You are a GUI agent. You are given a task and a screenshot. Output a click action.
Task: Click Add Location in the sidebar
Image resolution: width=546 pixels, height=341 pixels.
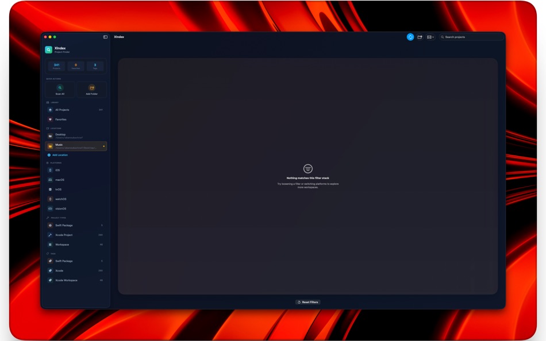click(59, 154)
